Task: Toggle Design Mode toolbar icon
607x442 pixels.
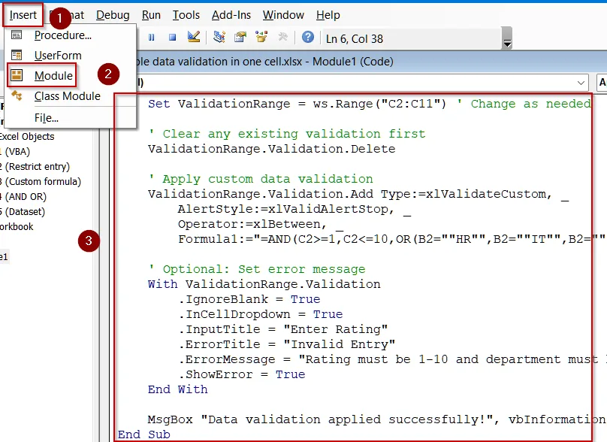Action: coord(194,37)
